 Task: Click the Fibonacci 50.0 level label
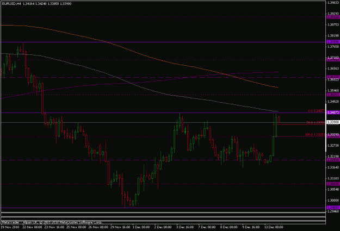coord(316,123)
